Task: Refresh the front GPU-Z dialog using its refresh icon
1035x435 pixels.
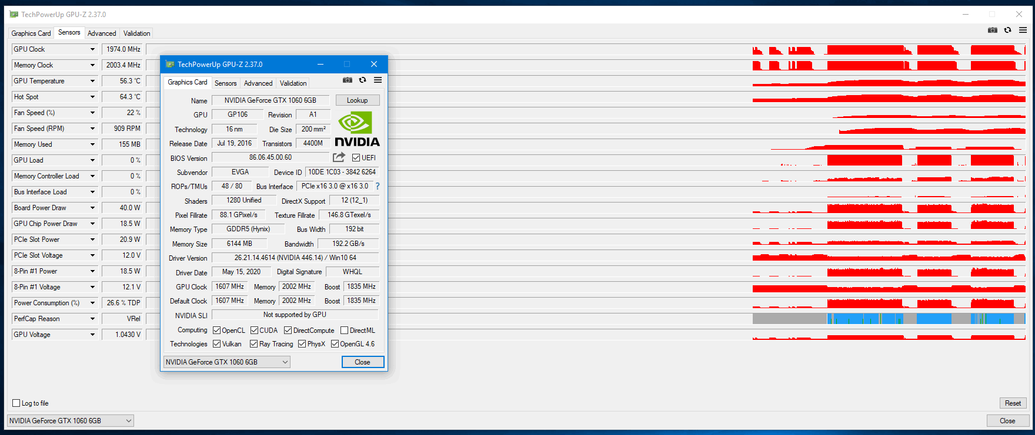Action: coord(363,80)
